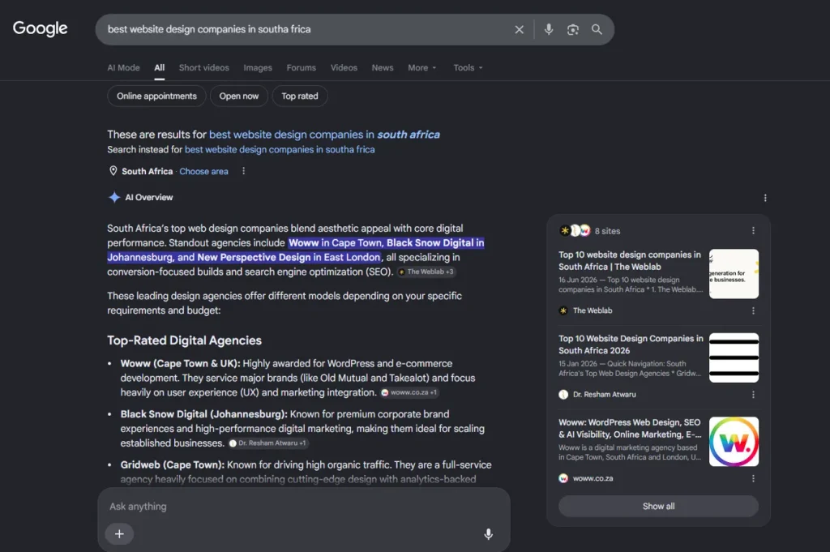Start voice search with microphone icon

(549, 30)
